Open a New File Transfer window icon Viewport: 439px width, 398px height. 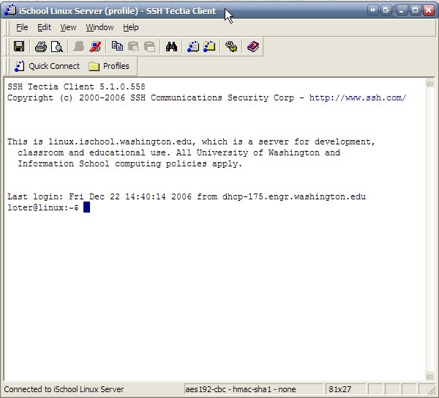[x=209, y=47]
